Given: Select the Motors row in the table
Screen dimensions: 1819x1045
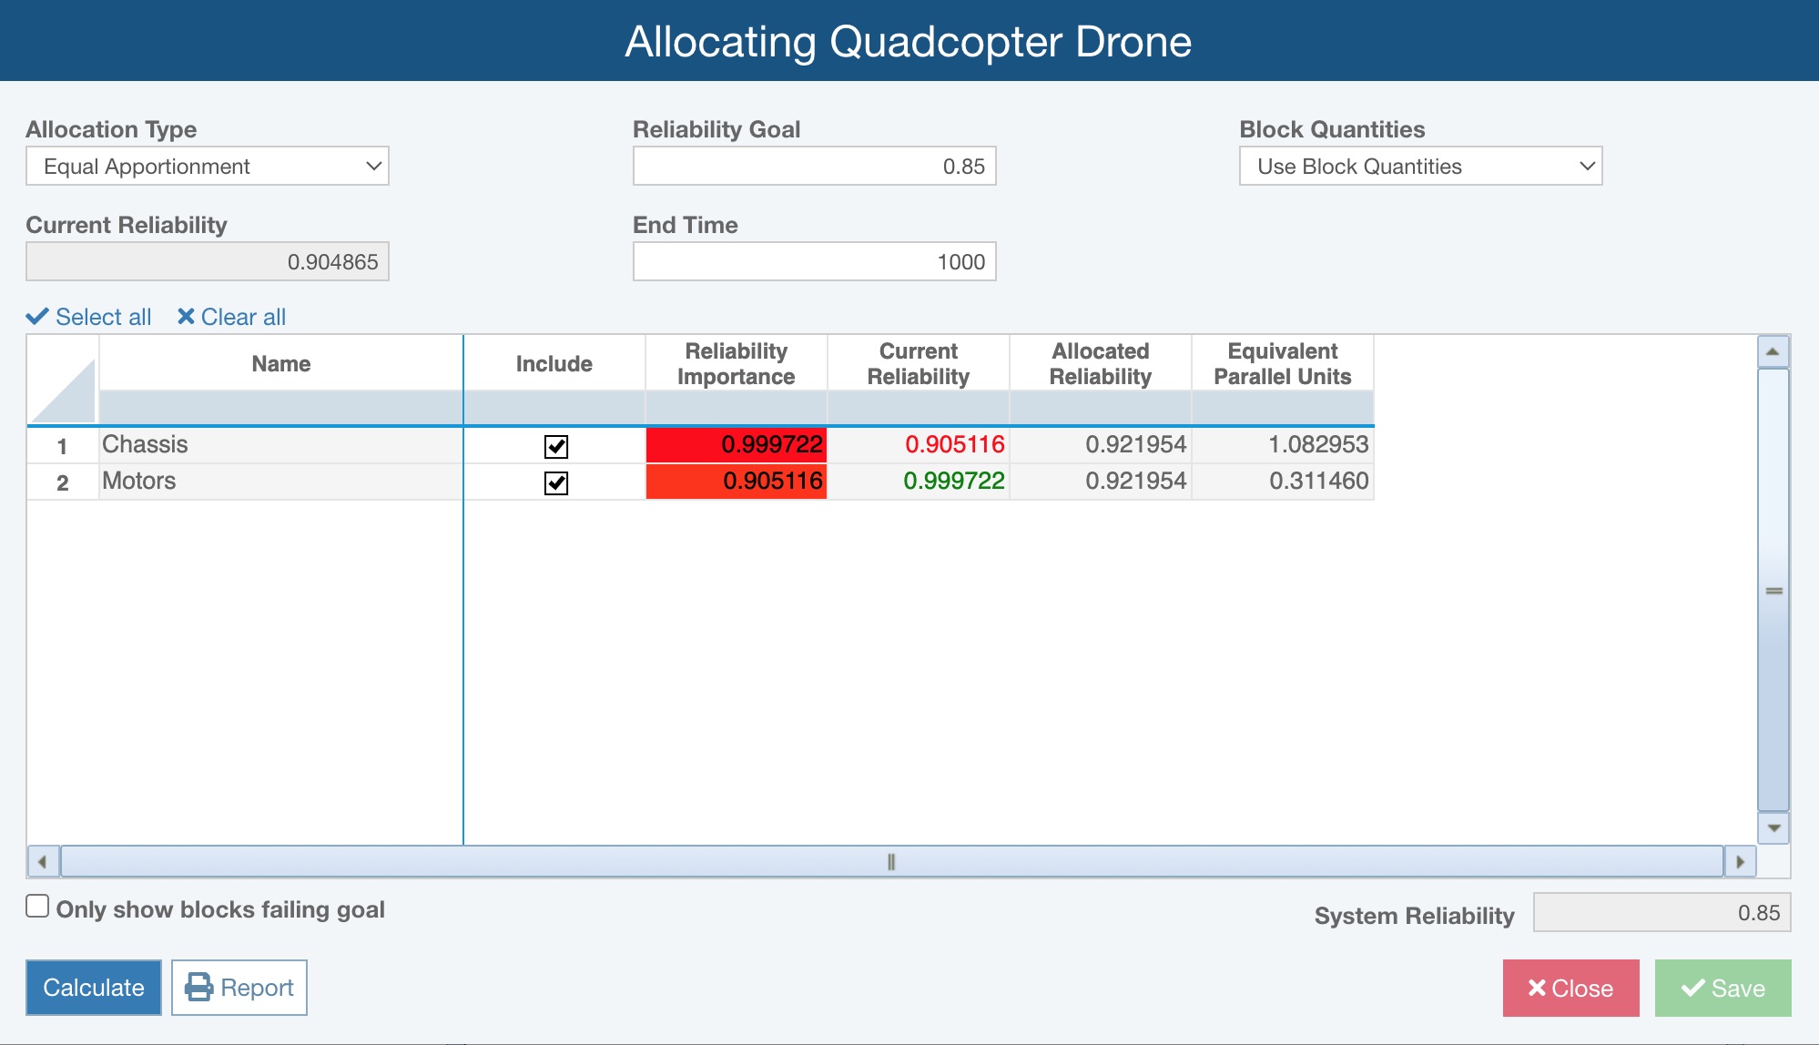Looking at the screenshot, I should pyautogui.click(x=273, y=482).
